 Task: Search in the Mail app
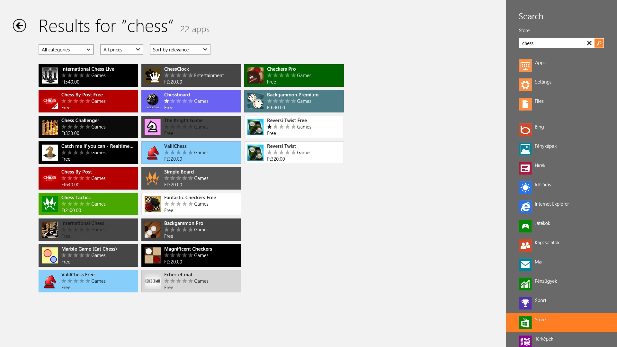561,265
